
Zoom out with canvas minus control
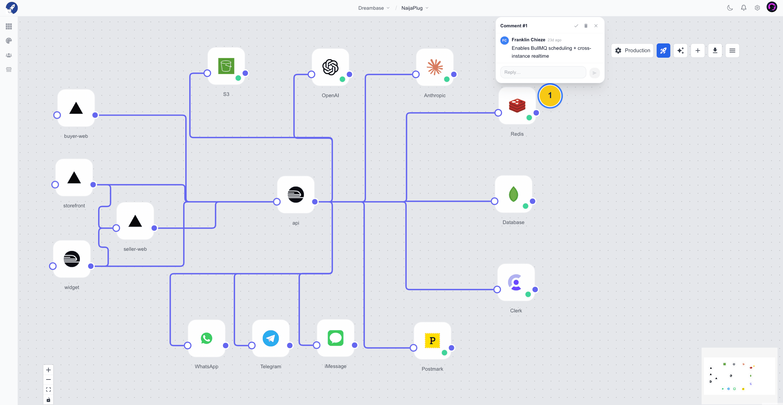click(48, 379)
